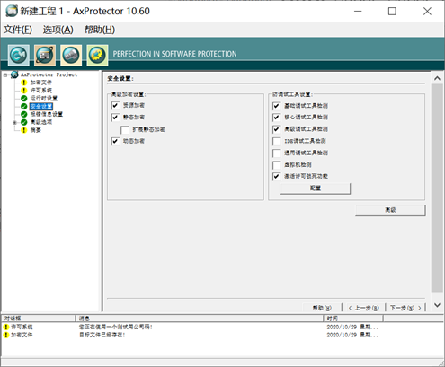Select the 加密文件 row in the message log
This screenshot has width=445, height=367.
222,335
